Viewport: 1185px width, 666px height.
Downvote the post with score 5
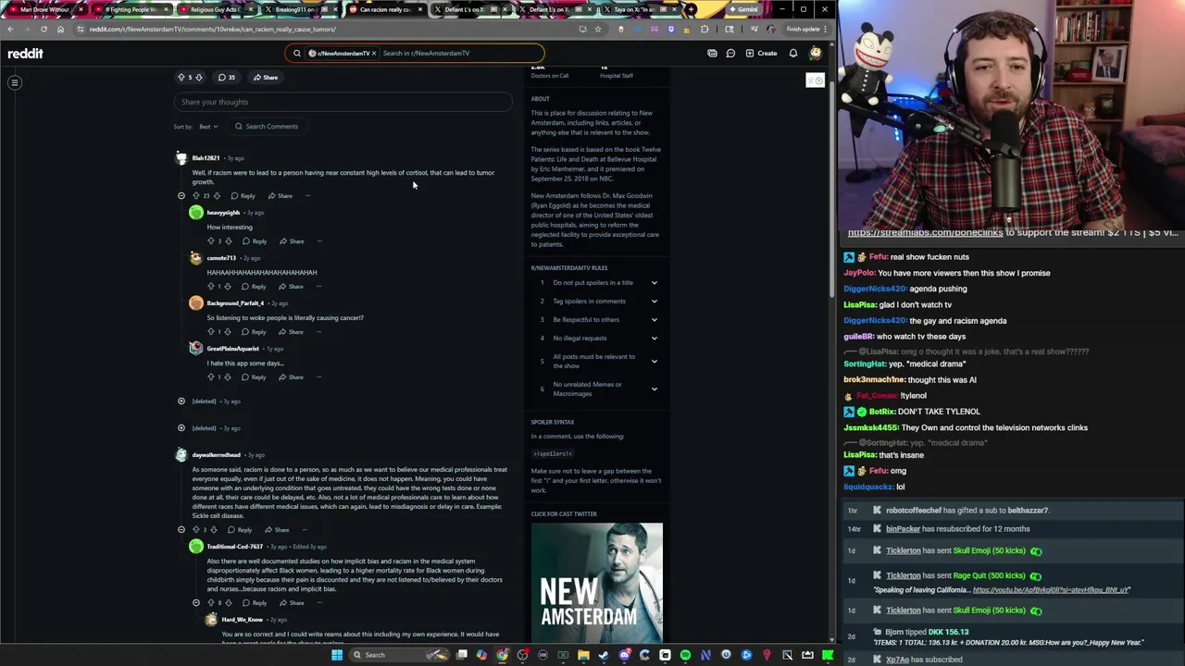pyautogui.click(x=198, y=78)
